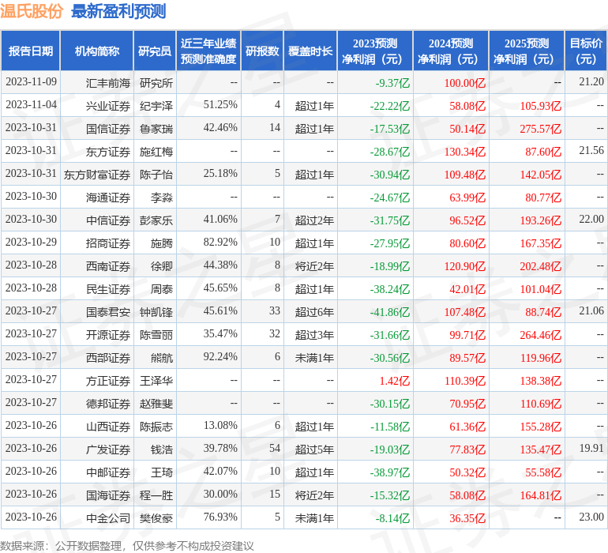Click researcher 钟凯锋
Image resolution: width=608 pixels, height=553 pixels.
[x=156, y=312]
